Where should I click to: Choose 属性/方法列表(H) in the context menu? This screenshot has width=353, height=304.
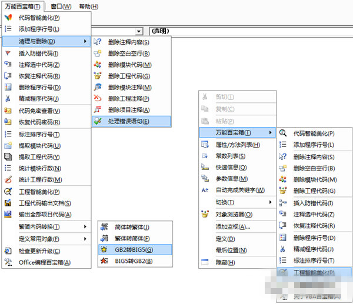click(238, 145)
